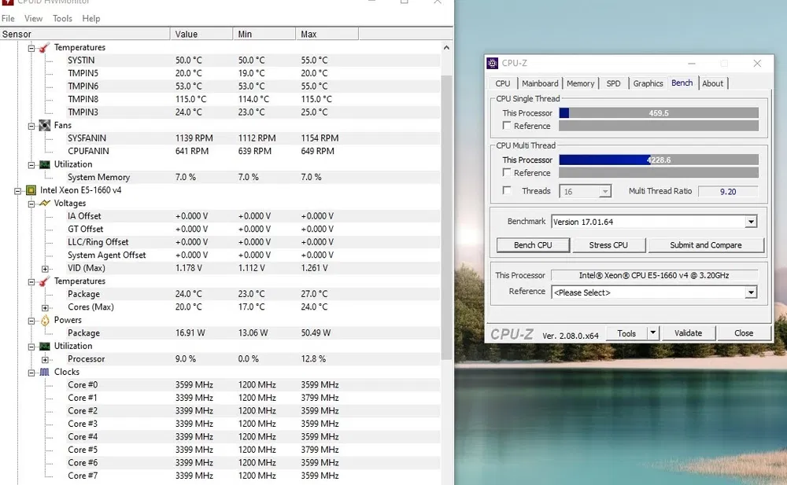Screen dimensions: 787x485
Task: Click the chip icon beside Intel Xeon E5-1660 v4
Action: [31, 190]
